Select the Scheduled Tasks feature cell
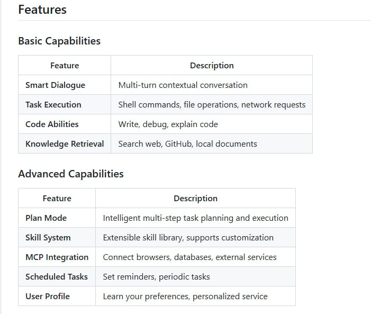Screen dimensions: 371x314 tap(57, 276)
